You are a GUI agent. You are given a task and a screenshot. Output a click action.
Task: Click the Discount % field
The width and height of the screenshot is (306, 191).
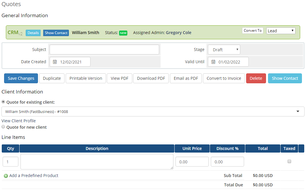point(227,162)
